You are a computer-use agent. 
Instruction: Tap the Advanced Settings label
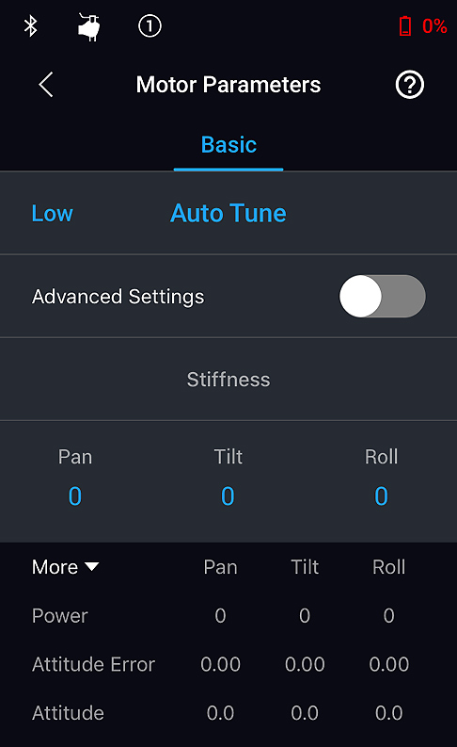click(x=118, y=297)
